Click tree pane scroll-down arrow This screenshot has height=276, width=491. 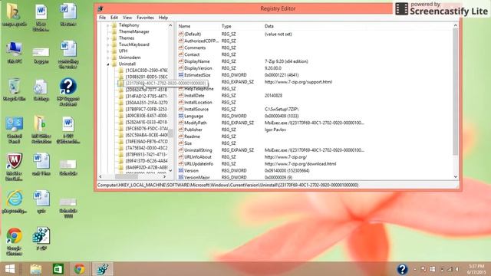click(x=170, y=170)
